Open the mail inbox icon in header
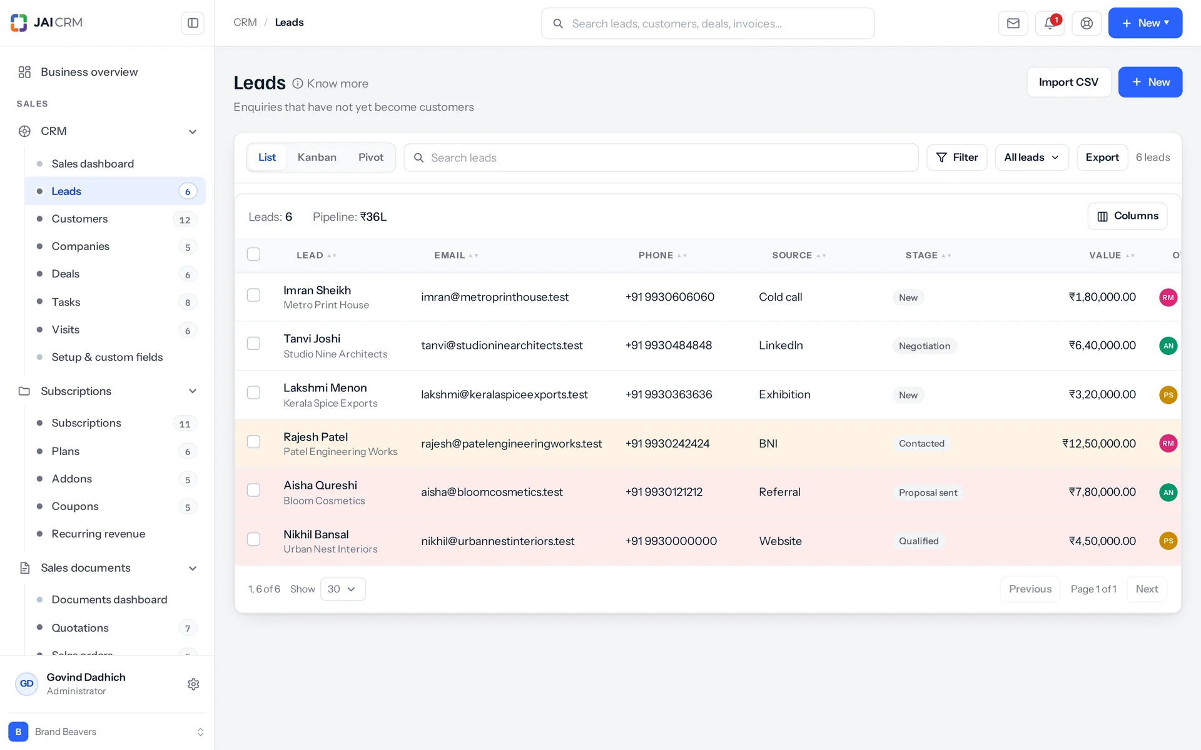Image resolution: width=1201 pixels, height=750 pixels. click(x=1013, y=23)
